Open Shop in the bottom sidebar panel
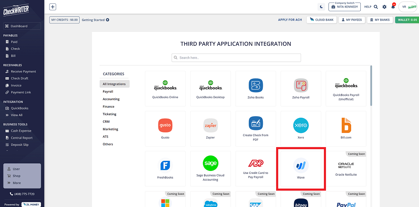 pos(14,176)
